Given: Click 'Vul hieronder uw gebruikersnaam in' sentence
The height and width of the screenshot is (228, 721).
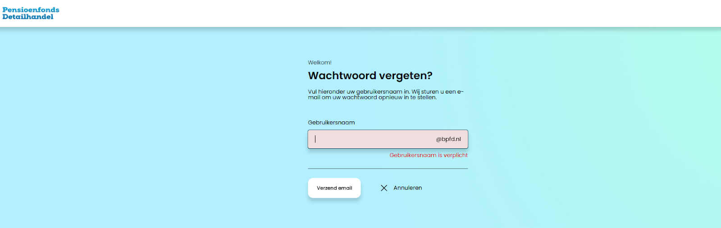Looking at the screenshot, I should click(359, 92).
